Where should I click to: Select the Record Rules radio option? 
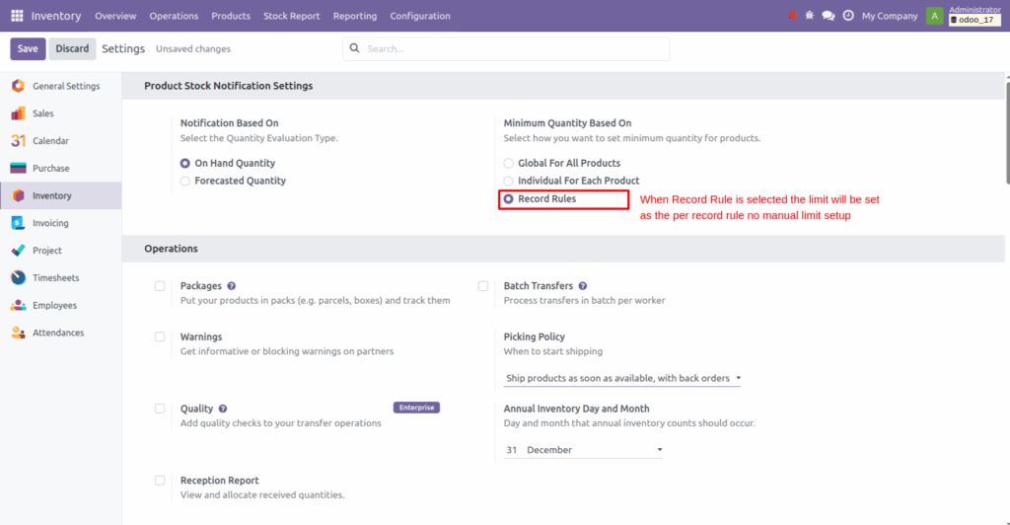[509, 199]
